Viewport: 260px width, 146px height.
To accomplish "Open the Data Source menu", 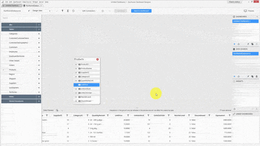I will point(27,2).
